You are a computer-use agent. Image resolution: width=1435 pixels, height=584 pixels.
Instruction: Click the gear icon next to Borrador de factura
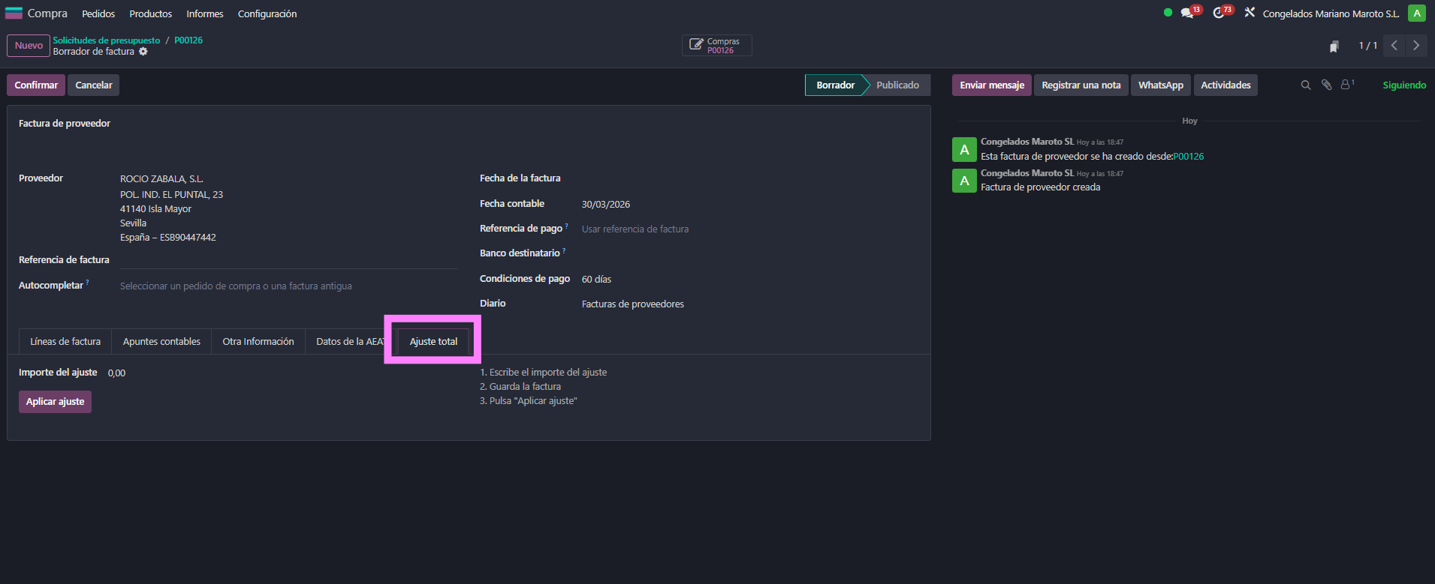143,52
